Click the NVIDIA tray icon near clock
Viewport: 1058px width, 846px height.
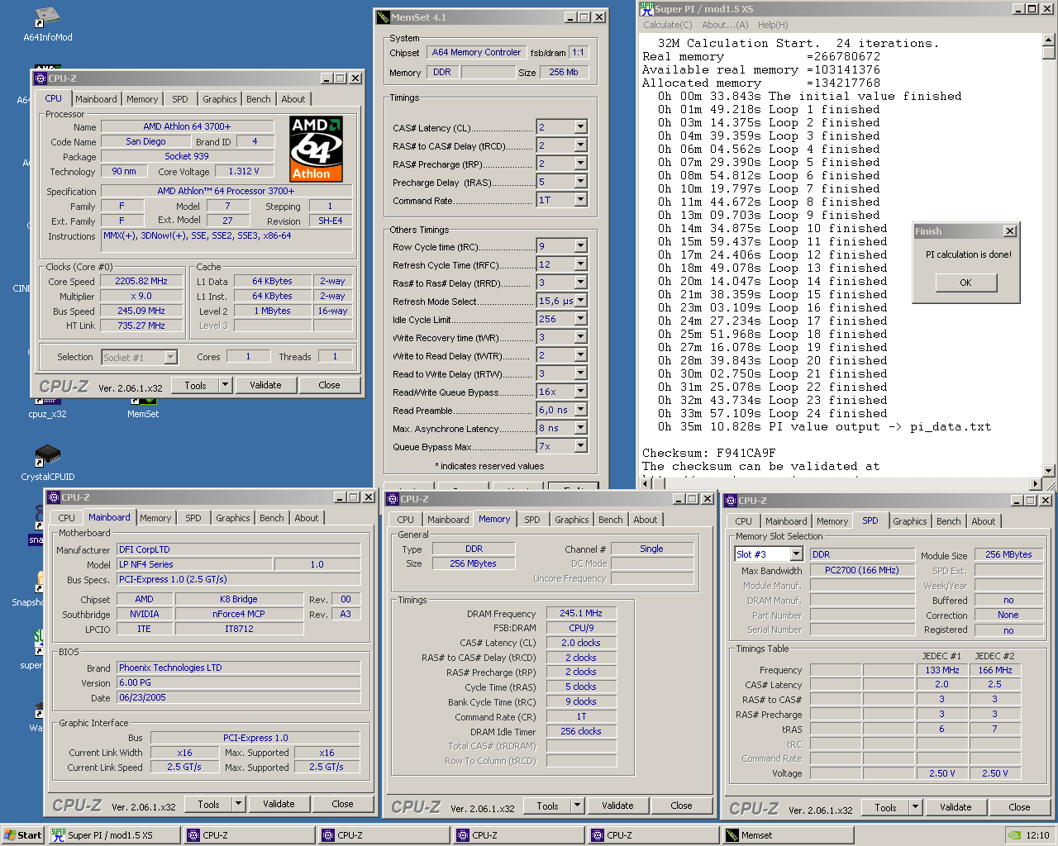[x=1014, y=835]
